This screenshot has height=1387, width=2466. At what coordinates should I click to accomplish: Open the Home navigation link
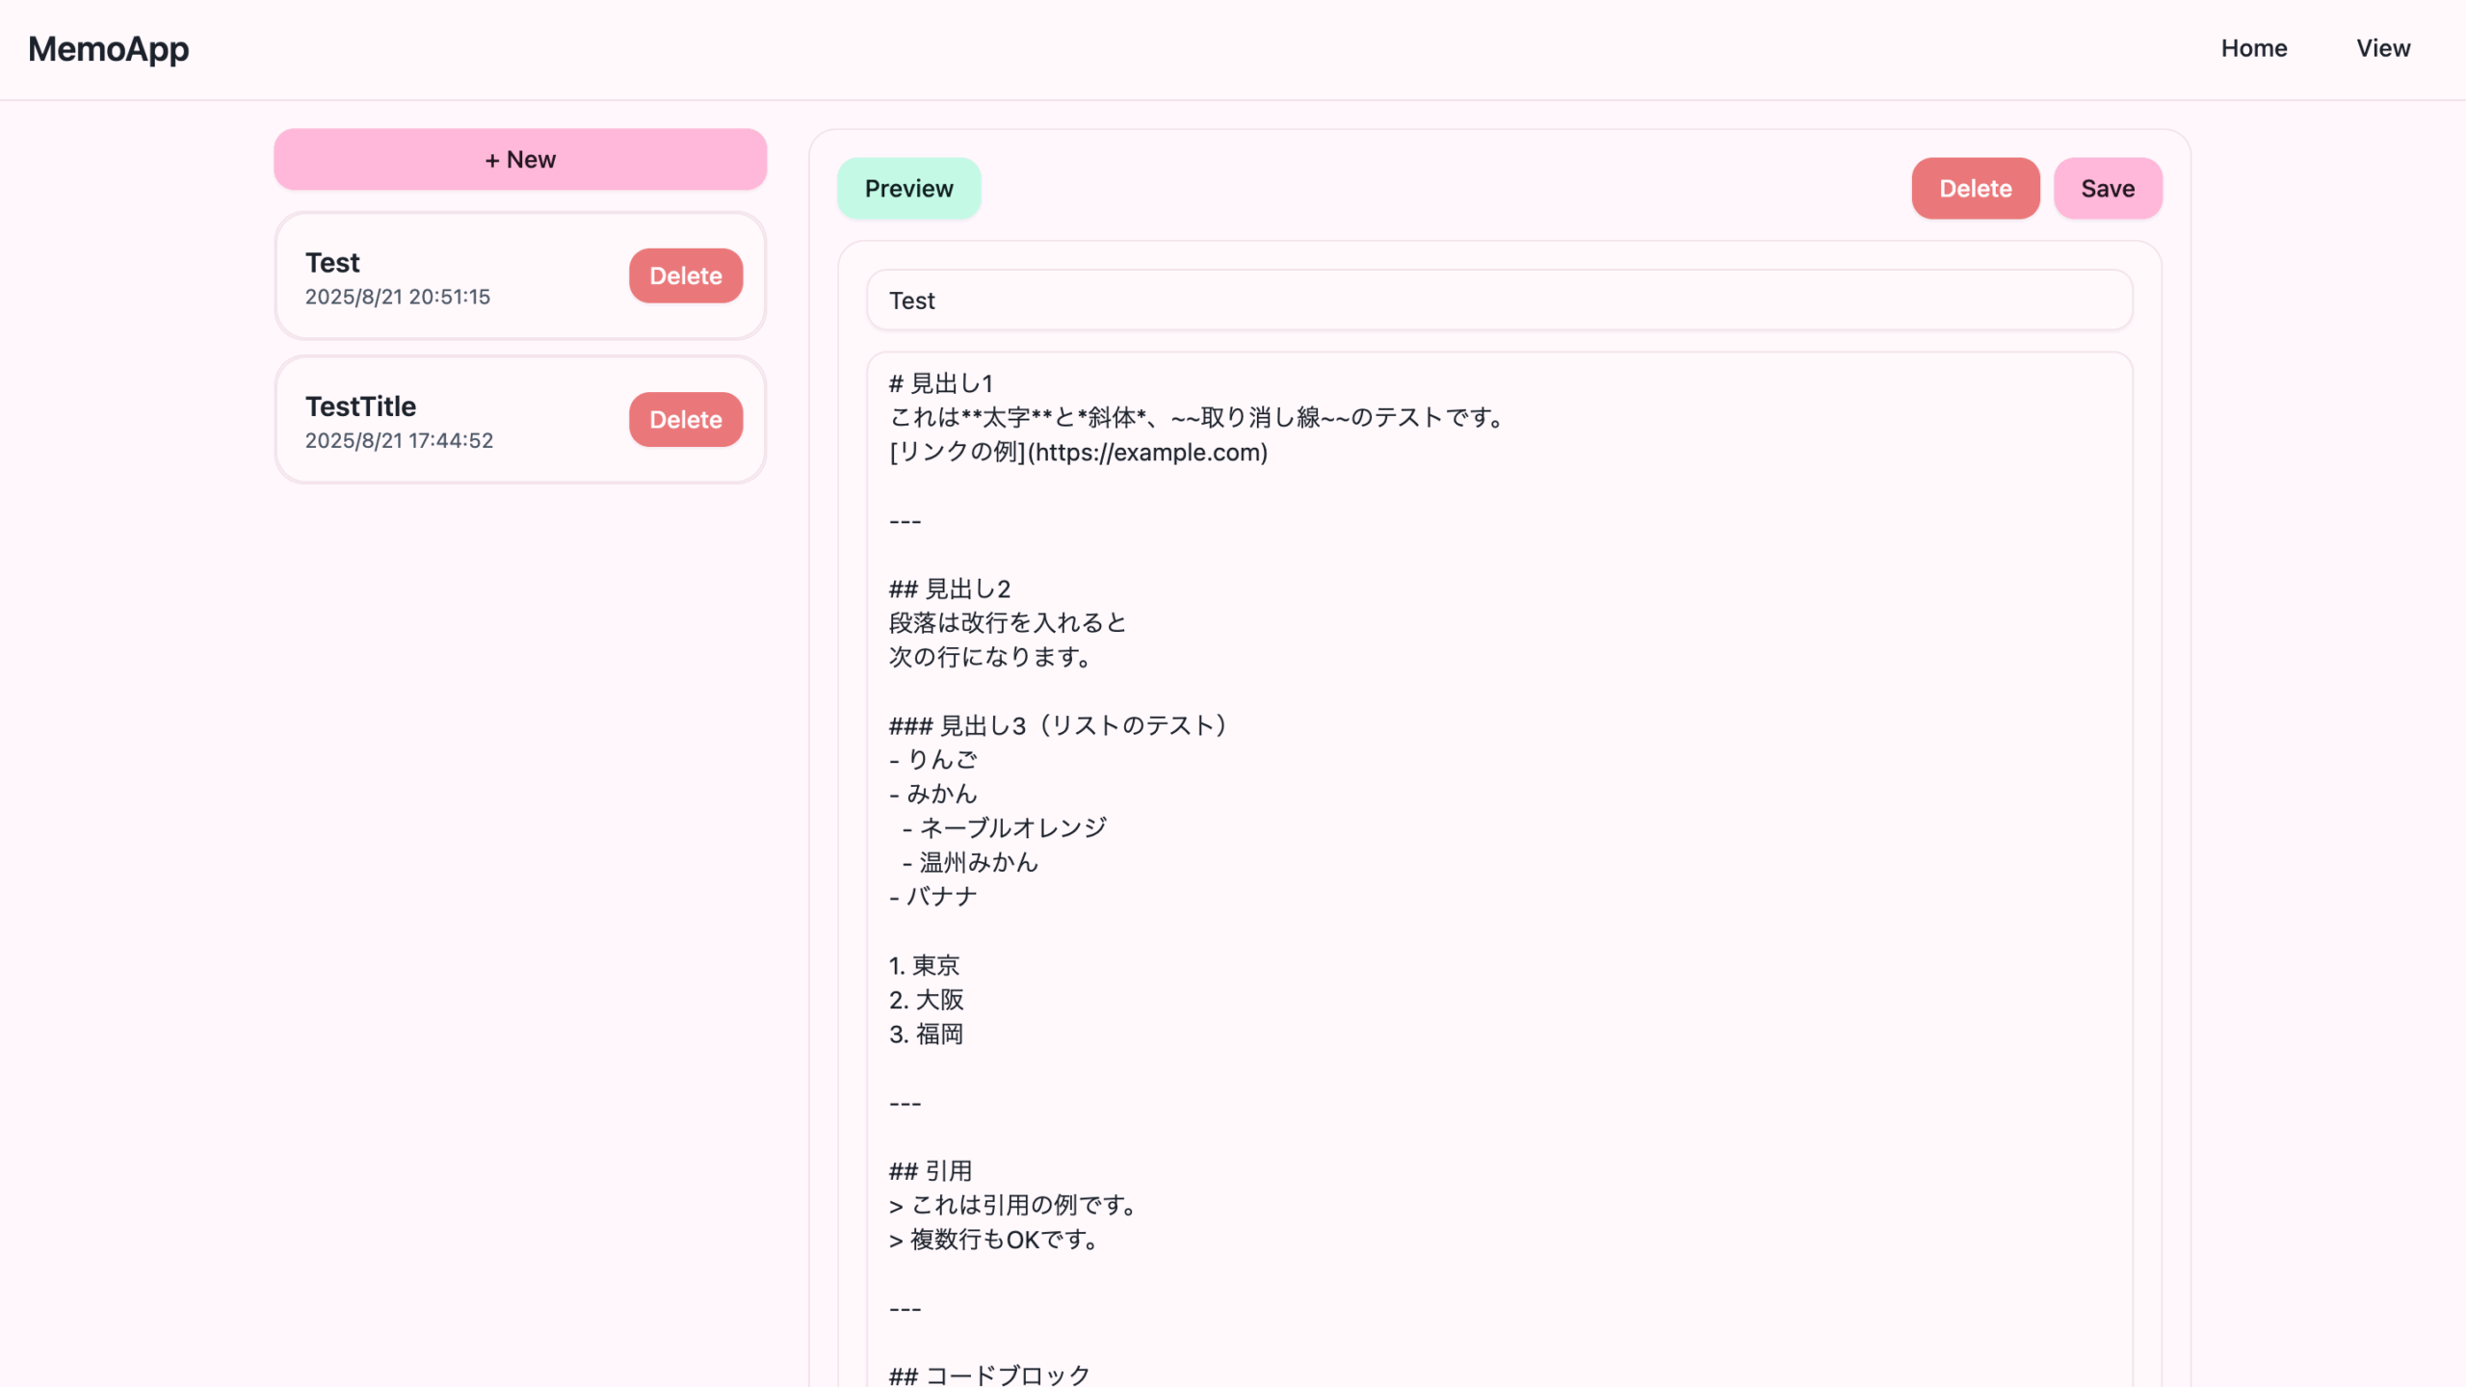pyautogui.click(x=2253, y=48)
